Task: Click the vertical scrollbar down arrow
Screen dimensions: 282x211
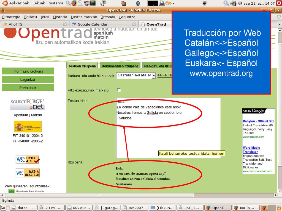Action: [x=280, y=191]
